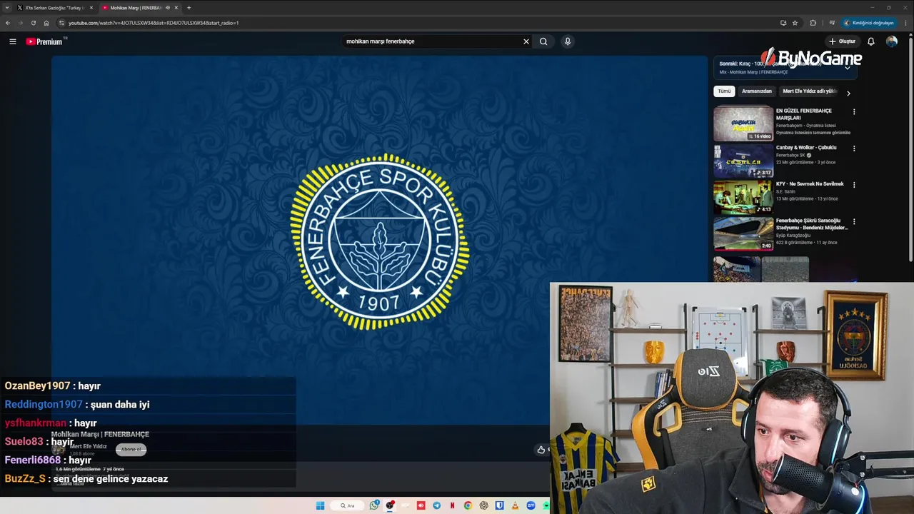This screenshot has height=514, width=914.
Task: Open options menu for Şükrü Saracoğlu Stadyumu video
Action: click(x=854, y=222)
